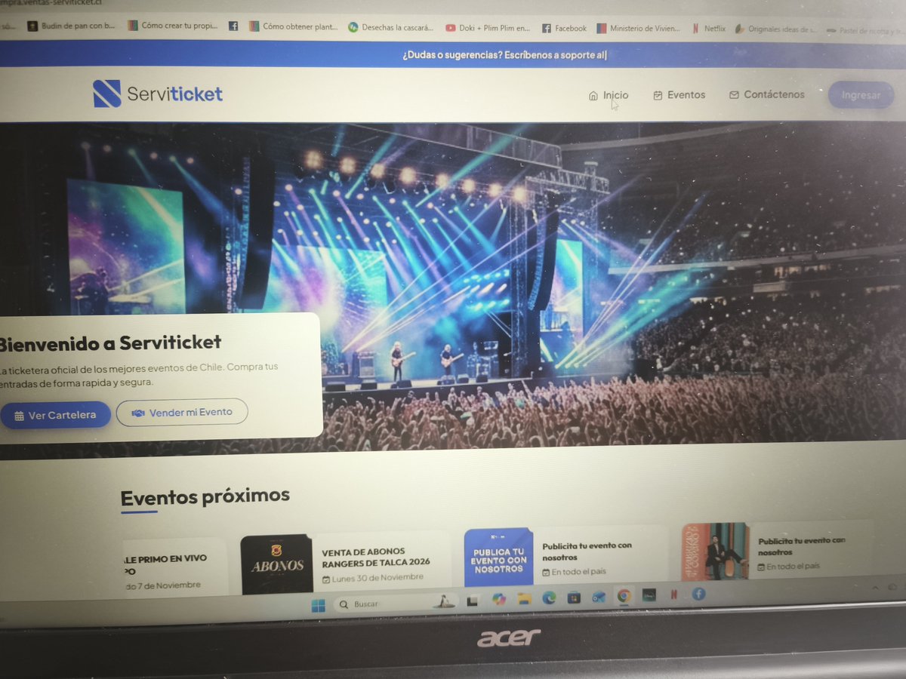Screen dimensions: 906x679
Task: Open the Windows Start menu
Action: point(319,605)
